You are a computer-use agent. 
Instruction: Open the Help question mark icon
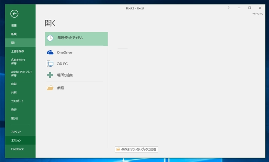click(229, 8)
